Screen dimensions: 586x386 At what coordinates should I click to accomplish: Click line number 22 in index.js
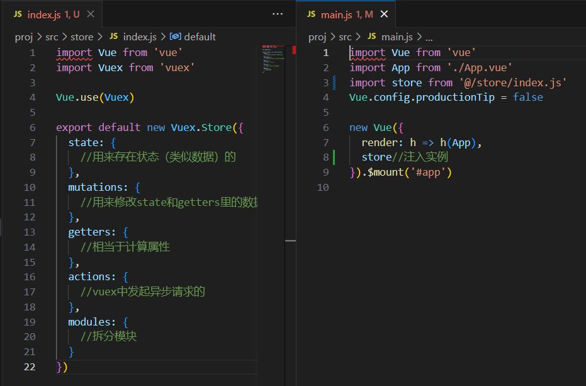(x=30, y=367)
